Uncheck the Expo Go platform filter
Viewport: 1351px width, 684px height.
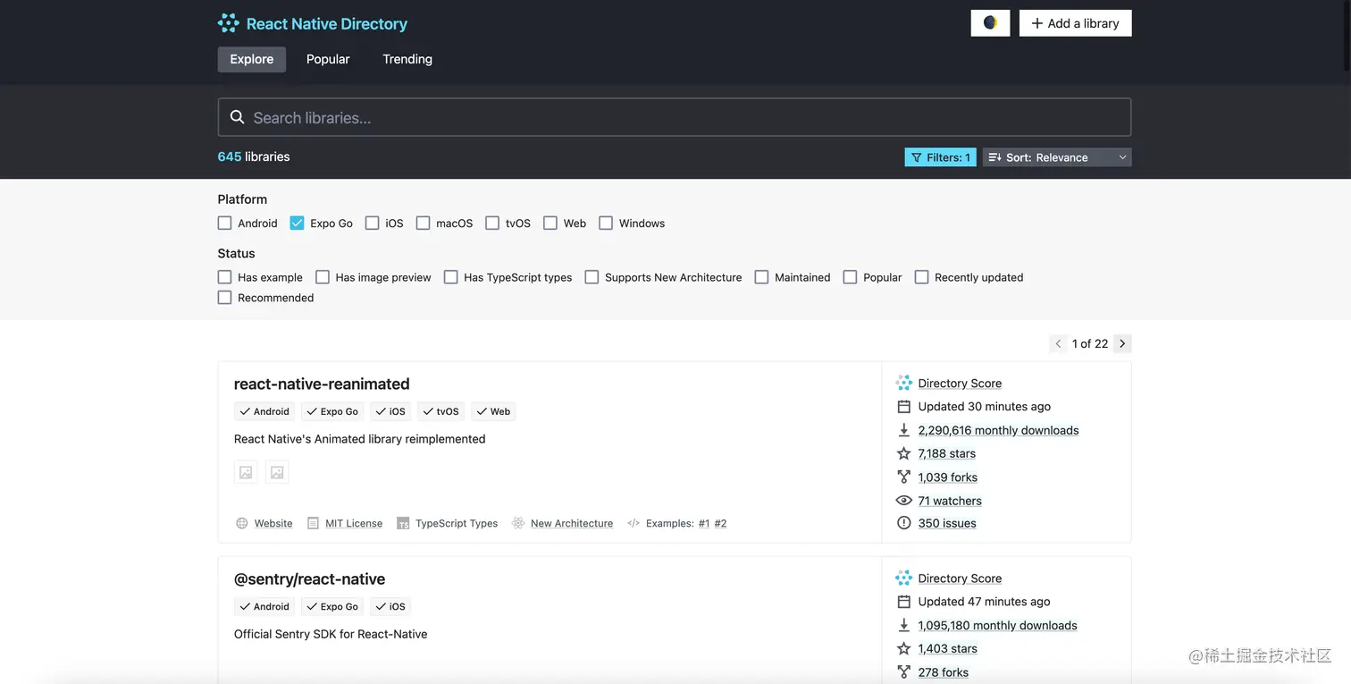click(297, 223)
